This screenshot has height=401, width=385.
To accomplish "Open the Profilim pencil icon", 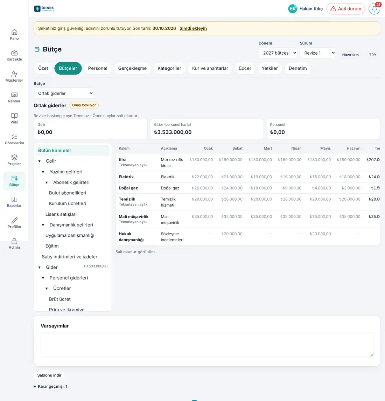I will [x=14, y=220].
